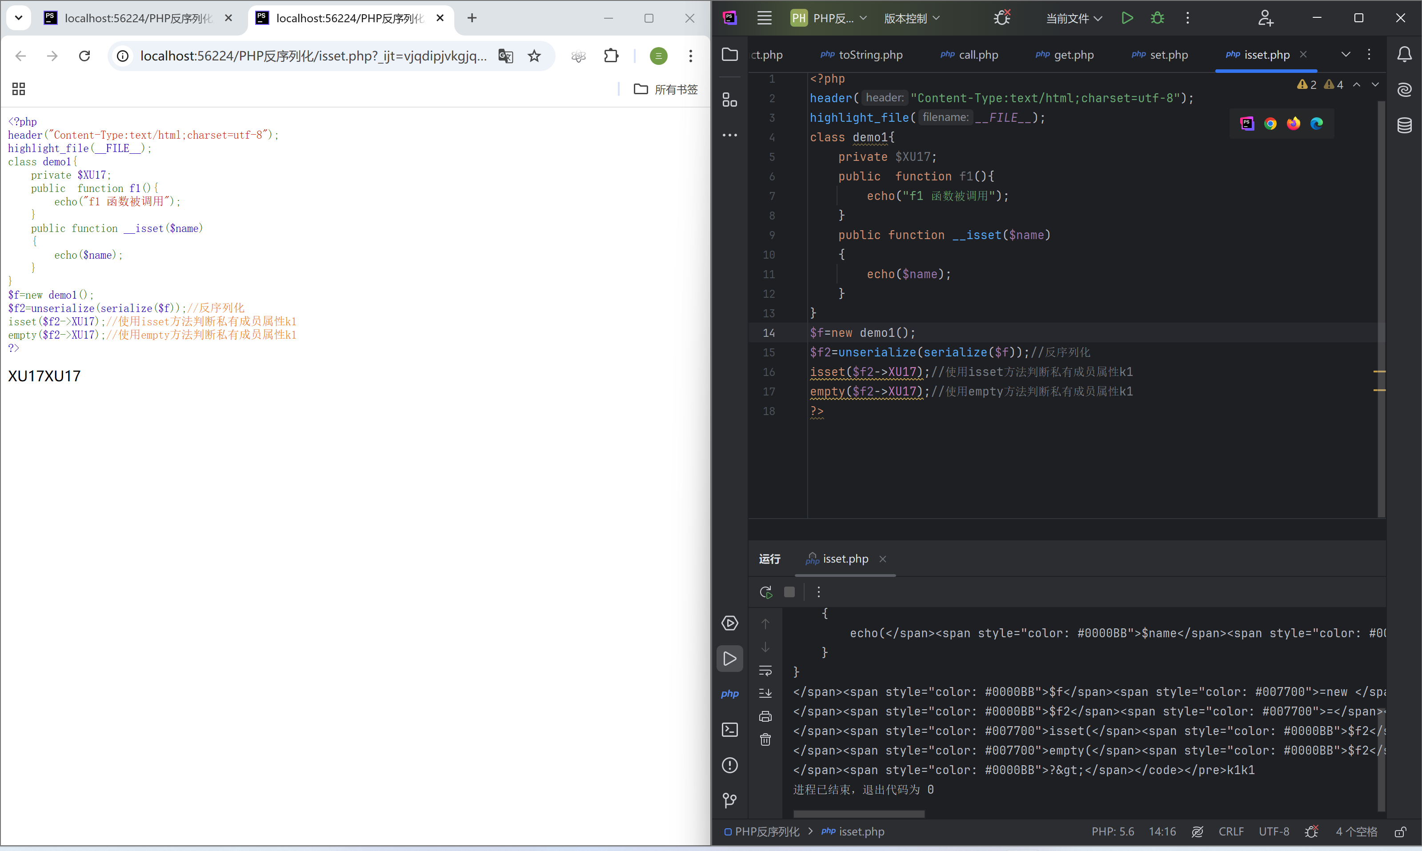
Task: Click PHP: 5.6 language level in status bar
Action: click(x=1113, y=831)
